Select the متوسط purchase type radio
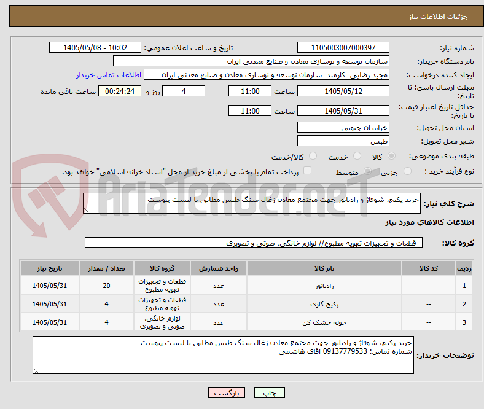This screenshot has height=409, width=484. pos(367,171)
